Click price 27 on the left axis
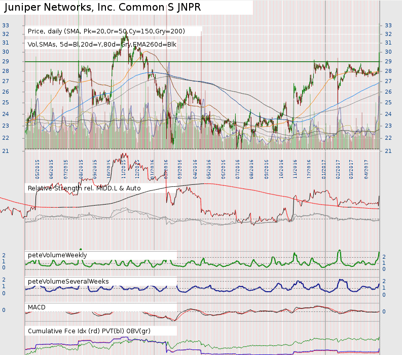Image resolution: width=402 pixels, height=355 pixels. [x=6, y=81]
